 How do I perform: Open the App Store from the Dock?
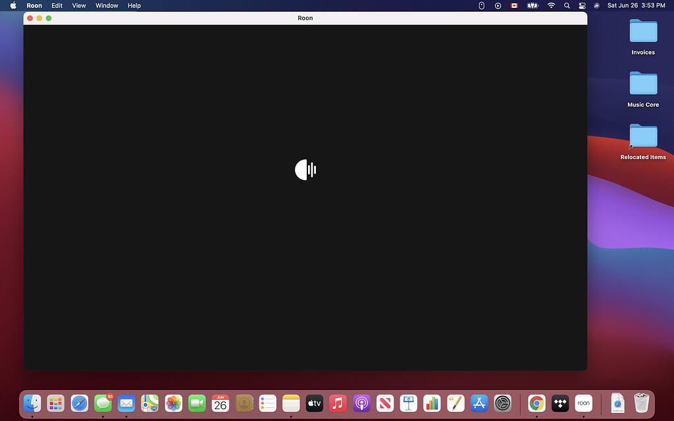pos(479,403)
